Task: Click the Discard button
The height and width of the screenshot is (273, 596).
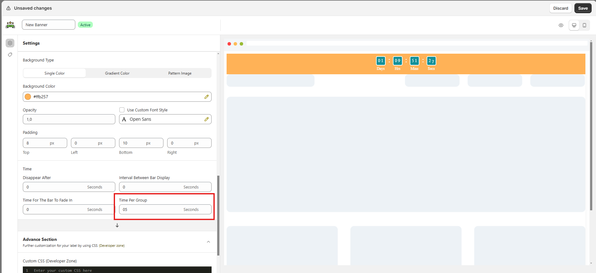Action: pos(560,8)
